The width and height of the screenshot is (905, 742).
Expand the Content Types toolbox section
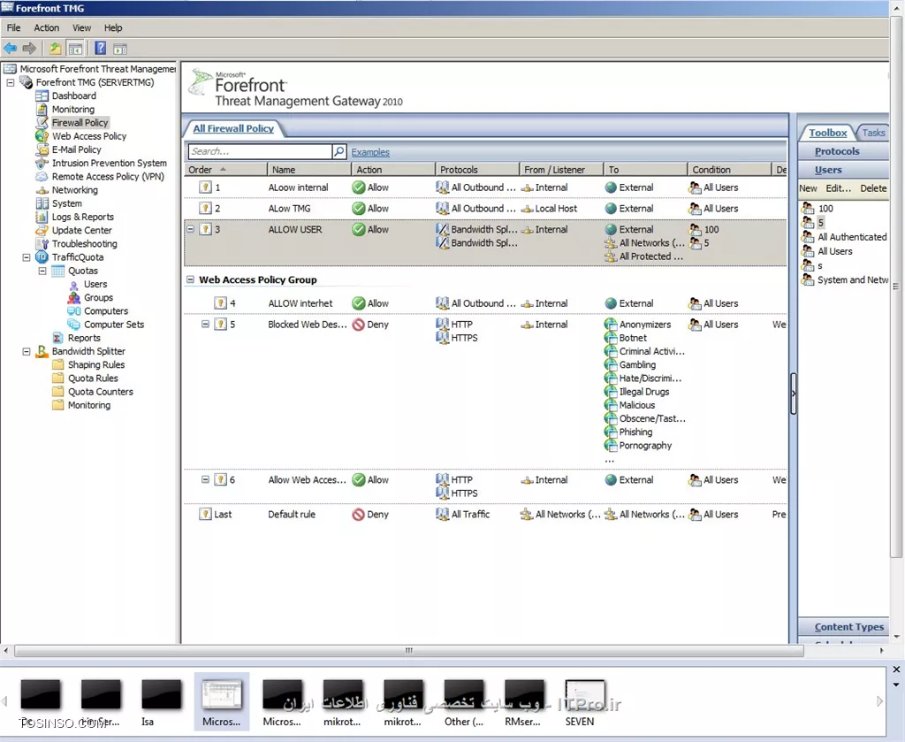(843, 626)
